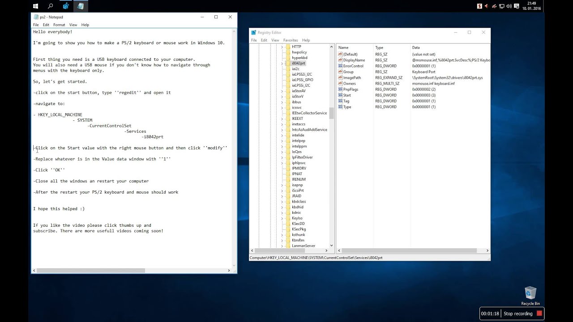Viewport: 573px width, 322px height.
Task: Click Start value data 0x00000003 (3)
Action: 424,95
